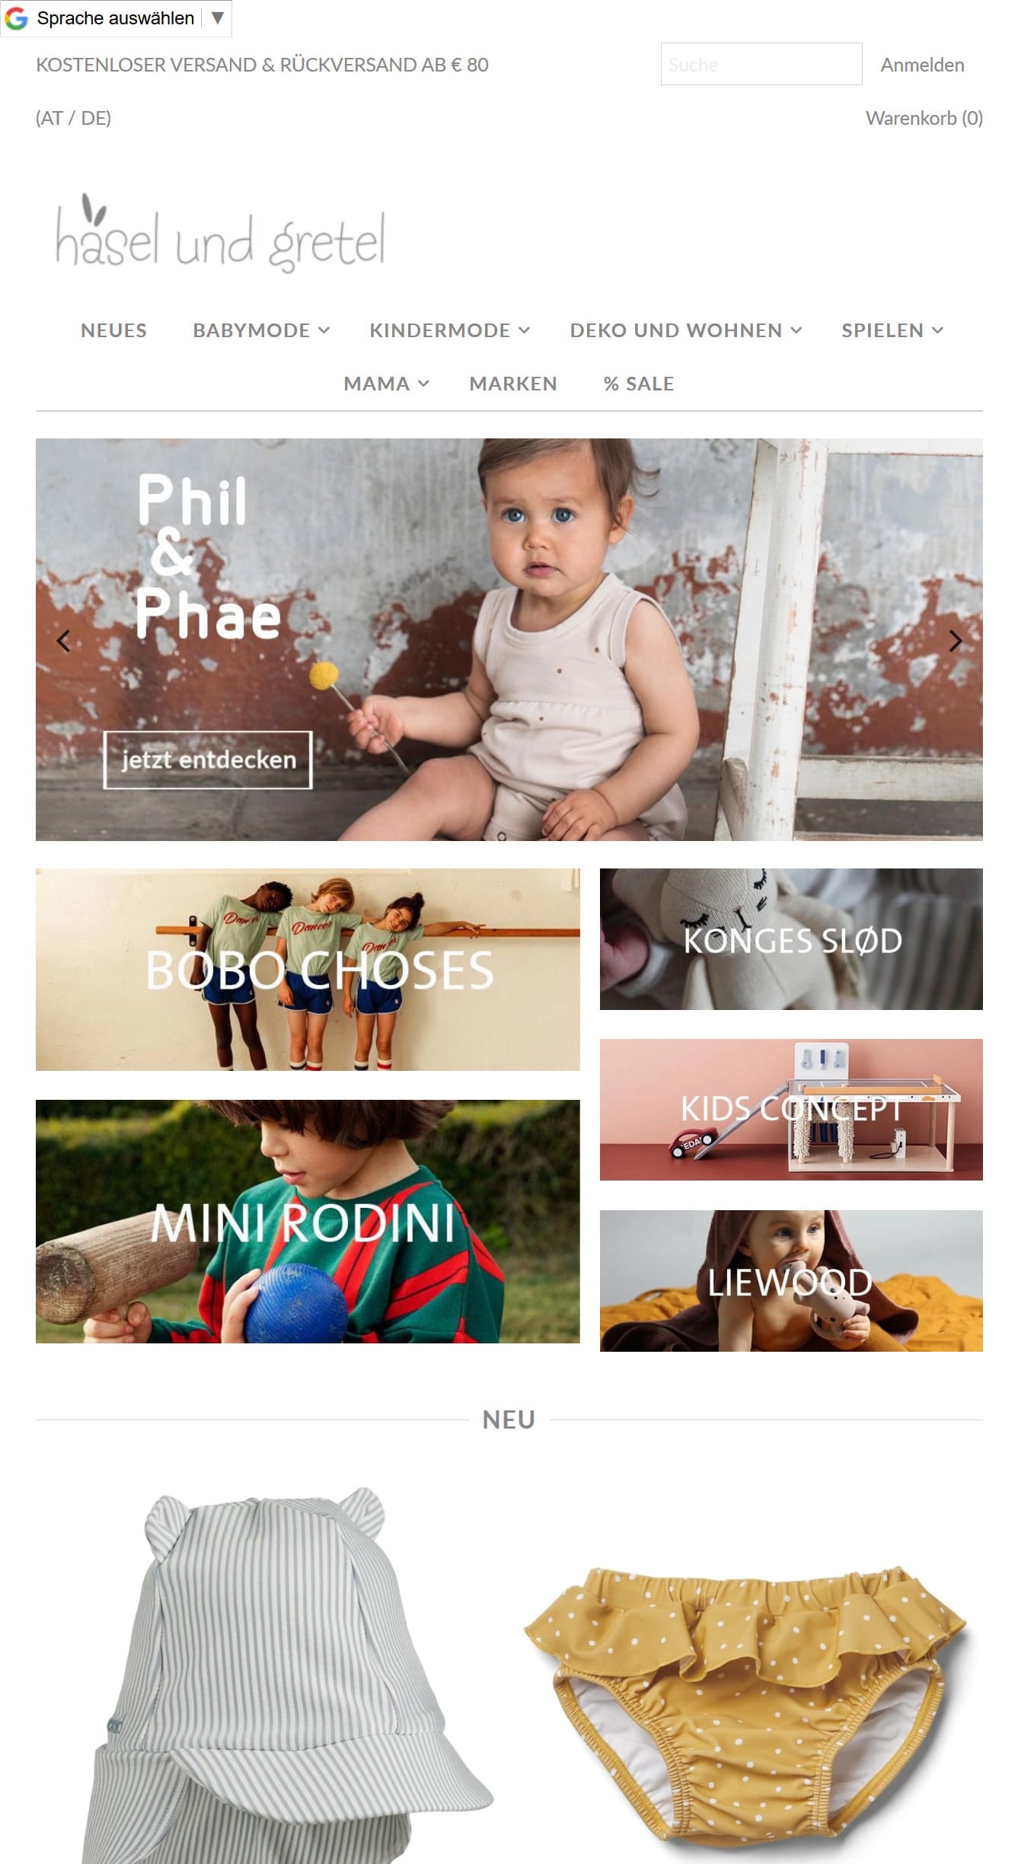Click the hasel und gretel logo
The image size is (1018, 1864).
pos(220,234)
